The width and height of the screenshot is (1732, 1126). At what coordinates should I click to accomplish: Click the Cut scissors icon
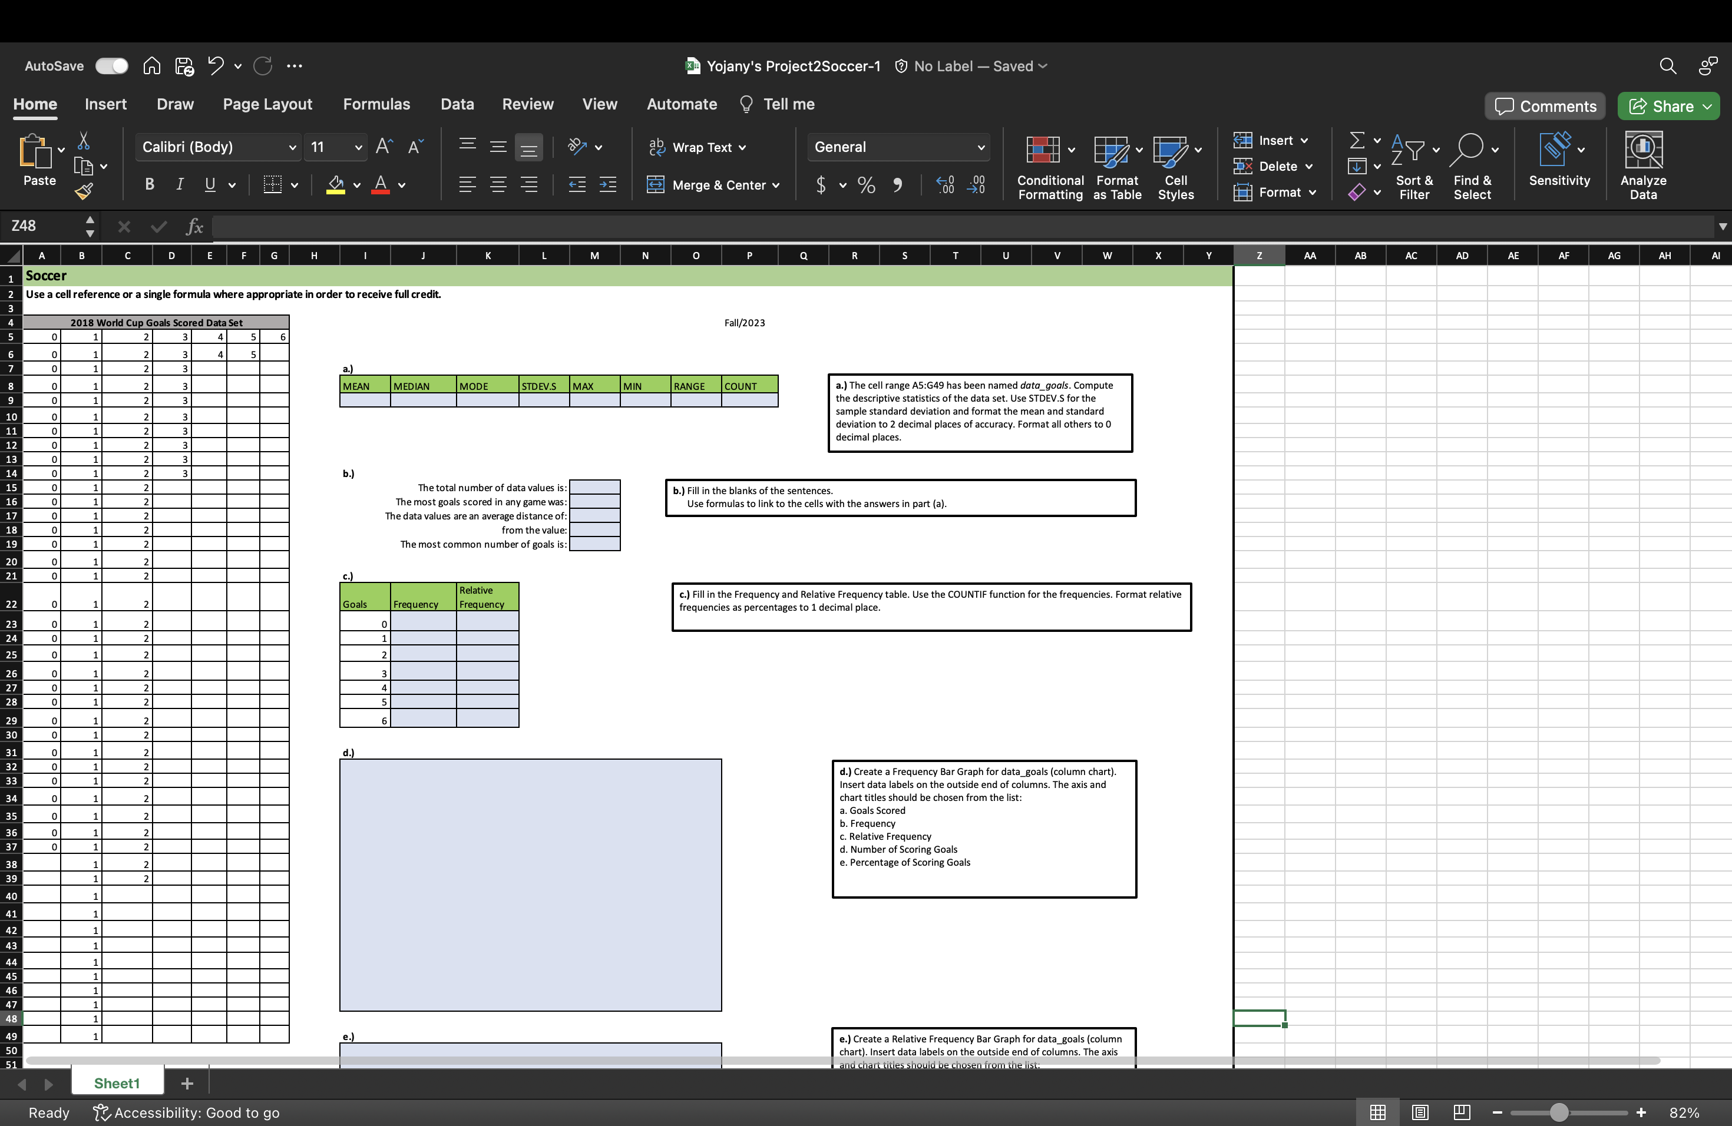(x=84, y=140)
